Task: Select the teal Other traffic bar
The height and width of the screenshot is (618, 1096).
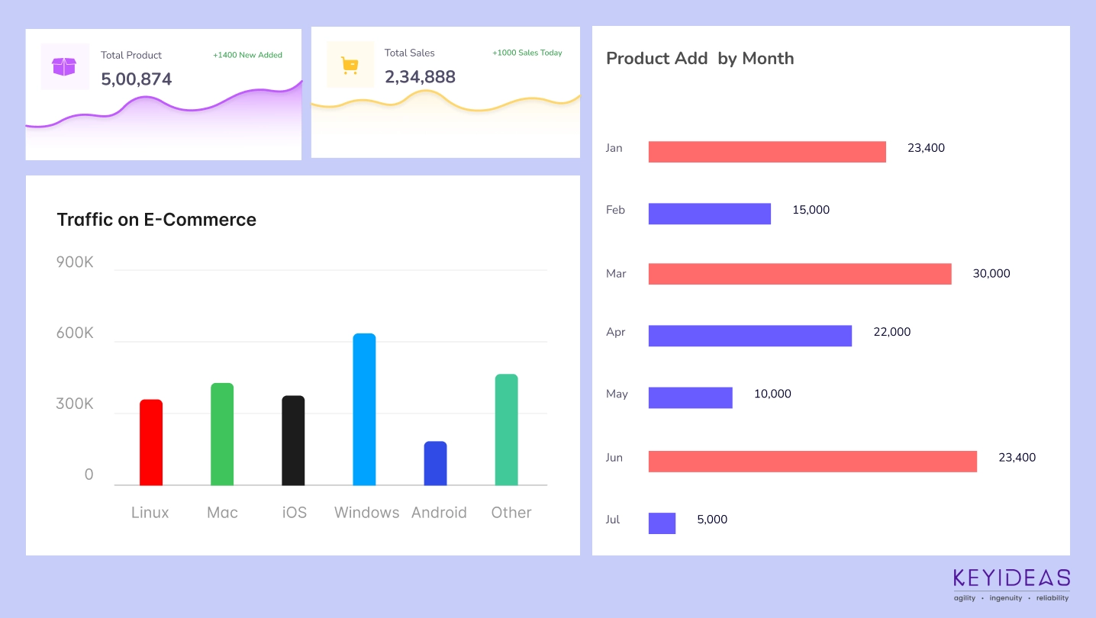Action: 506,430
